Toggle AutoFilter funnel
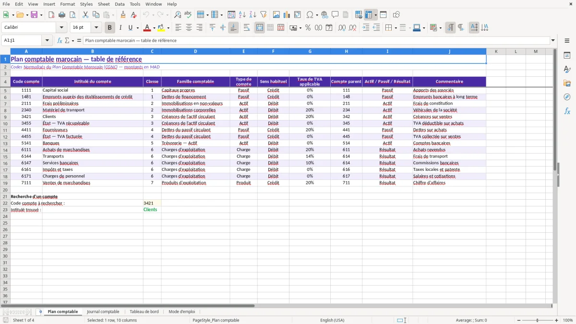This screenshot has height=324, width=576. coord(263,15)
